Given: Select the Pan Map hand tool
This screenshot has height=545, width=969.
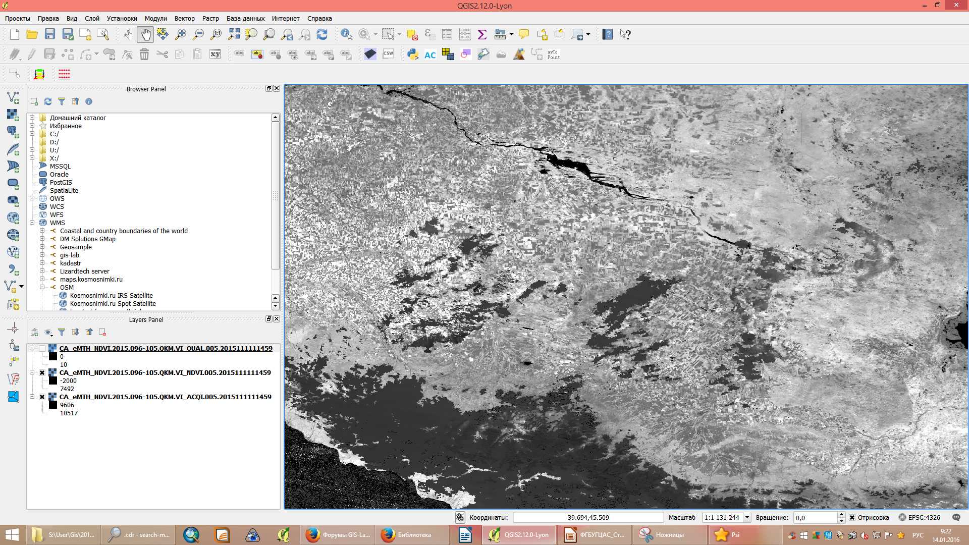Looking at the screenshot, I should pyautogui.click(x=145, y=34).
